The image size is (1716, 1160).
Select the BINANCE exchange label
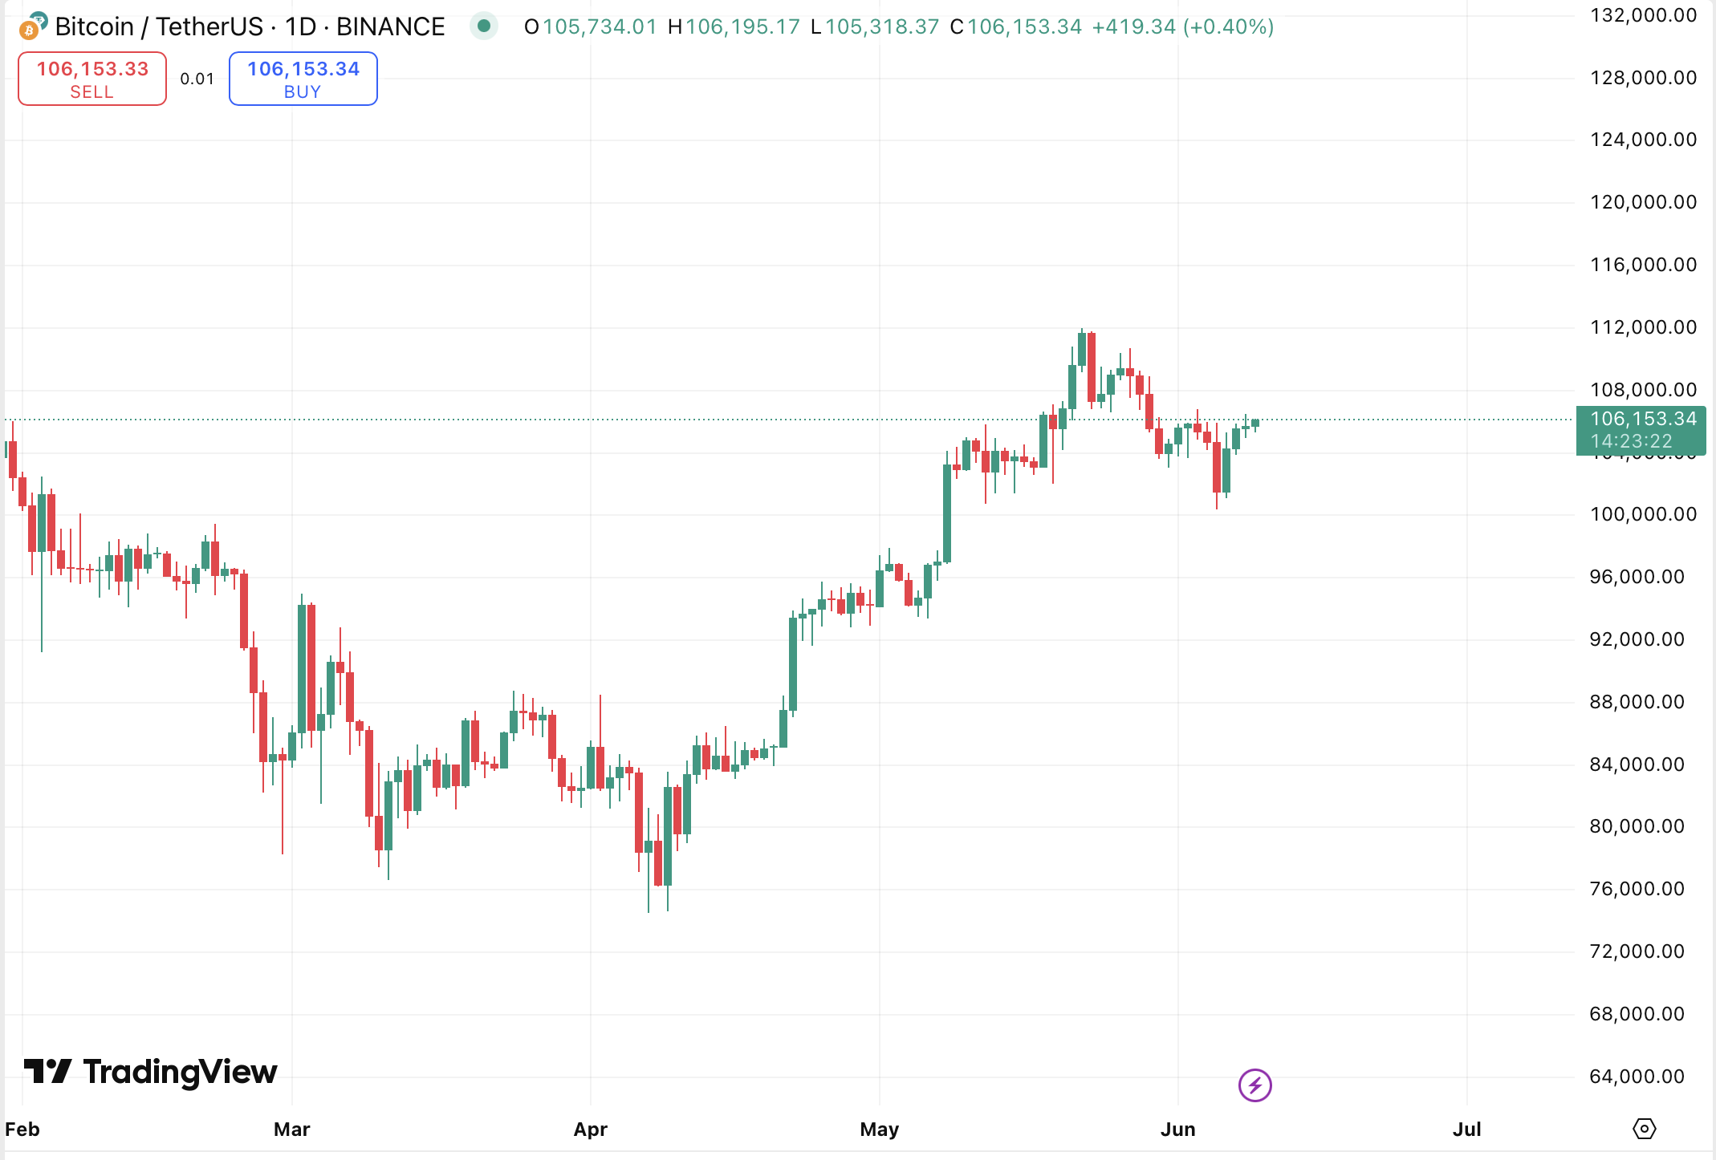390,26
